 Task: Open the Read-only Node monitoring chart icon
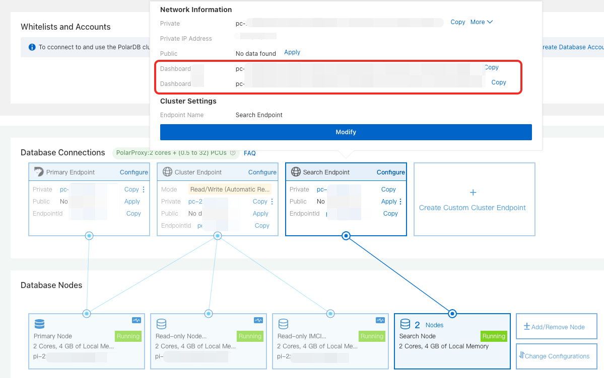[x=258, y=320]
